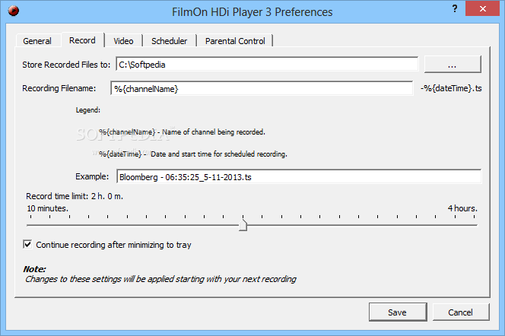The height and width of the screenshot is (336, 505).
Task: Click the Recording Filename input field
Action: click(x=262, y=88)
